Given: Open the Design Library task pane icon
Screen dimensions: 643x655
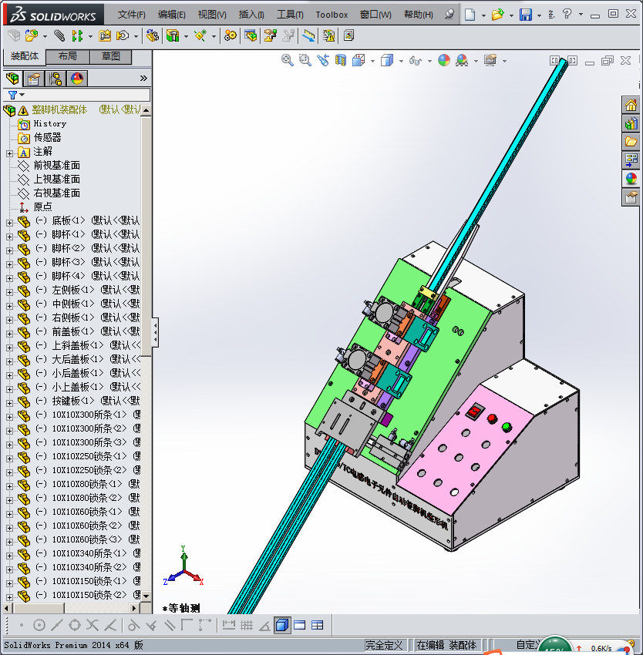Looking at the screenshot, I should pos(631,123).
